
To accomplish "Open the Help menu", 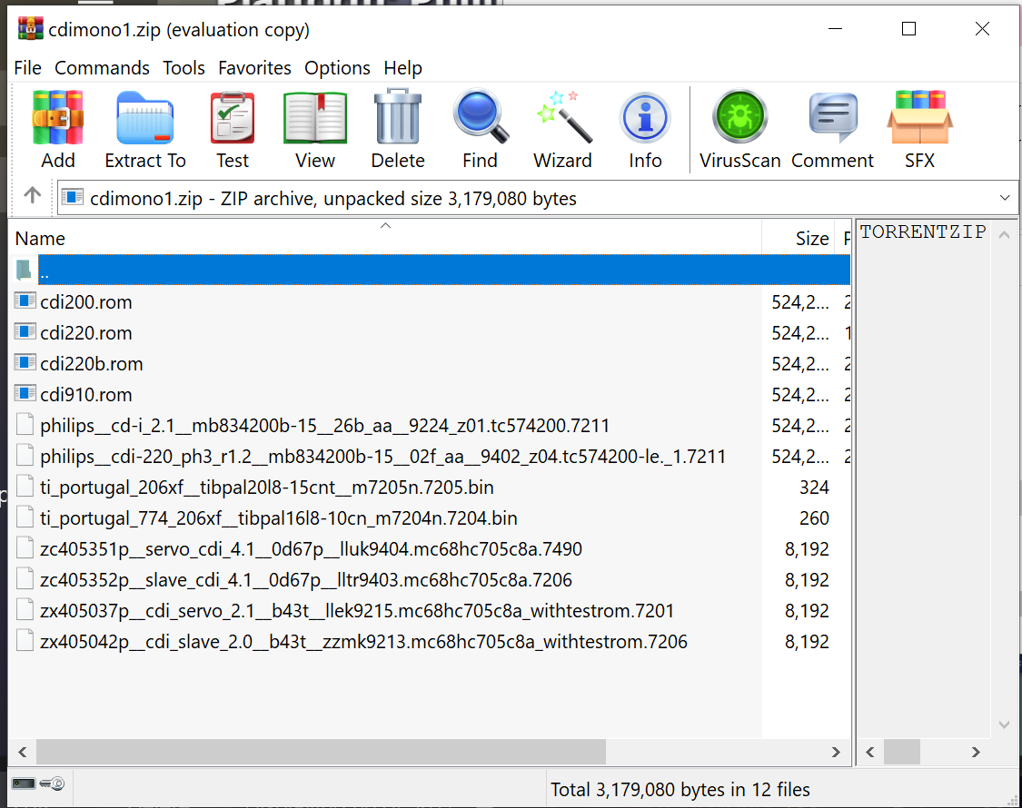I will coord(402,68).
